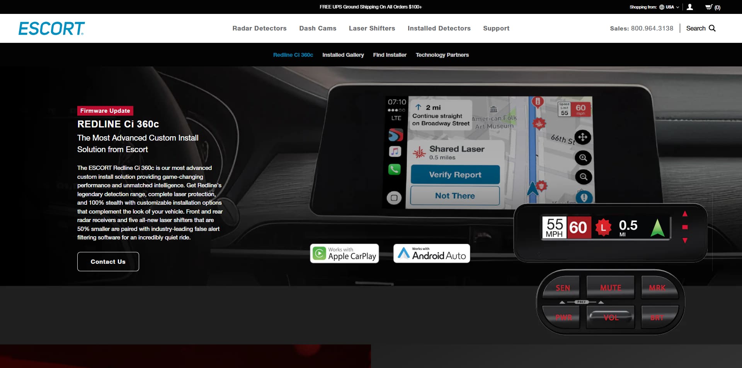Screen dimensions: 742x368
Task: Click the red up arrow on the display
Action: coord(685,214)
